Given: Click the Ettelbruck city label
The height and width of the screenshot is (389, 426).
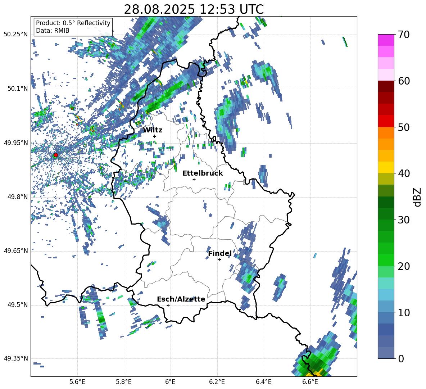Looking at the screenshot, I should pyautogui.click(x=203, y=173).
